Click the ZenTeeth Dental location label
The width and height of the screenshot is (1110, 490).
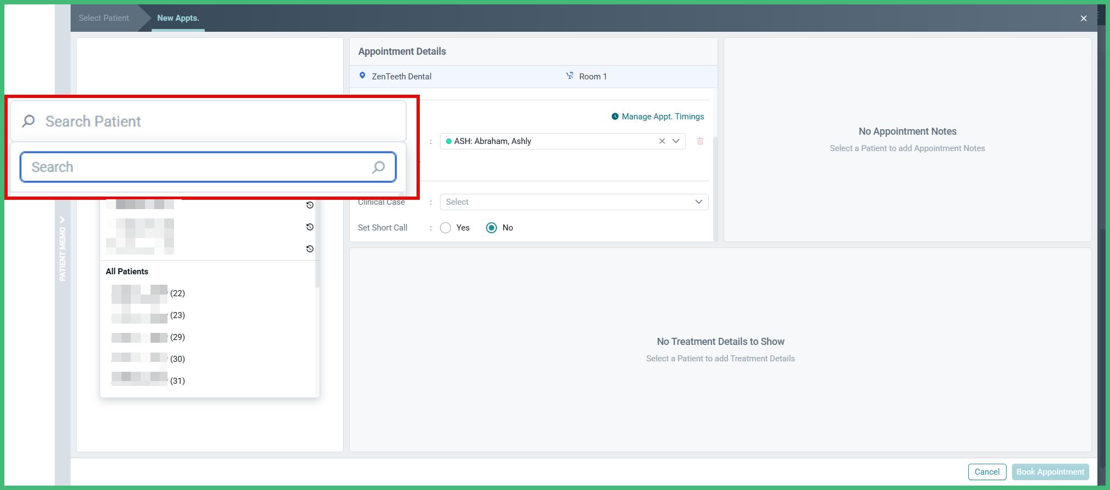pos(401,77)
